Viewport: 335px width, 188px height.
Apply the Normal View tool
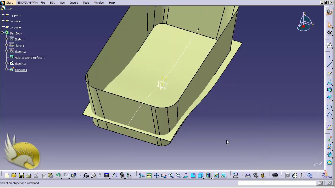186,176
